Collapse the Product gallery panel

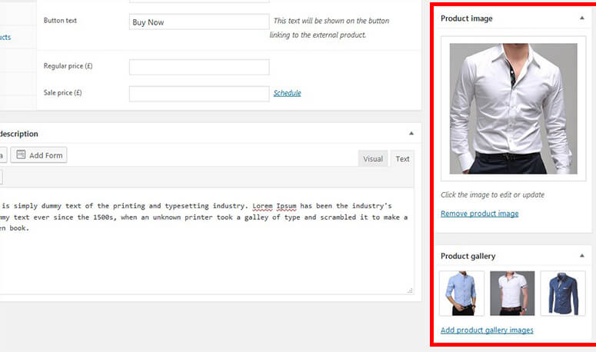581,256
